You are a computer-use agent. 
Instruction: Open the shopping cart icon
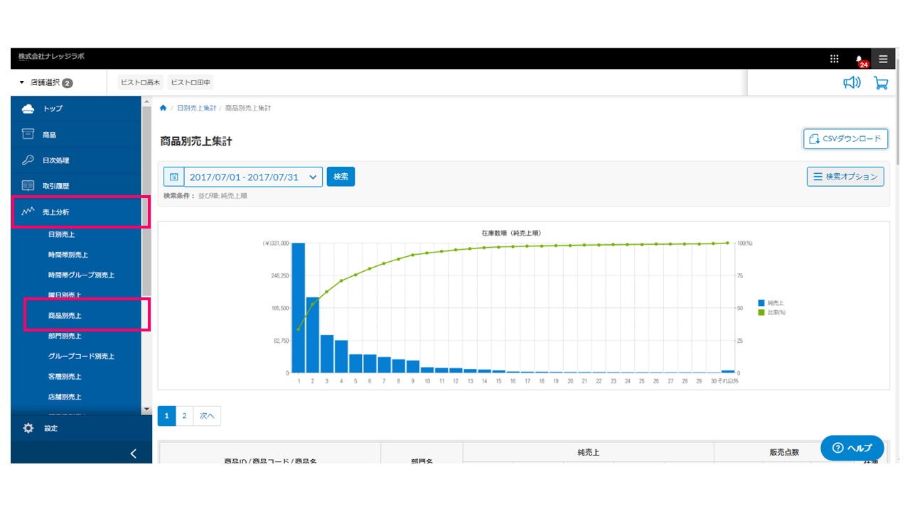point(881,83)
